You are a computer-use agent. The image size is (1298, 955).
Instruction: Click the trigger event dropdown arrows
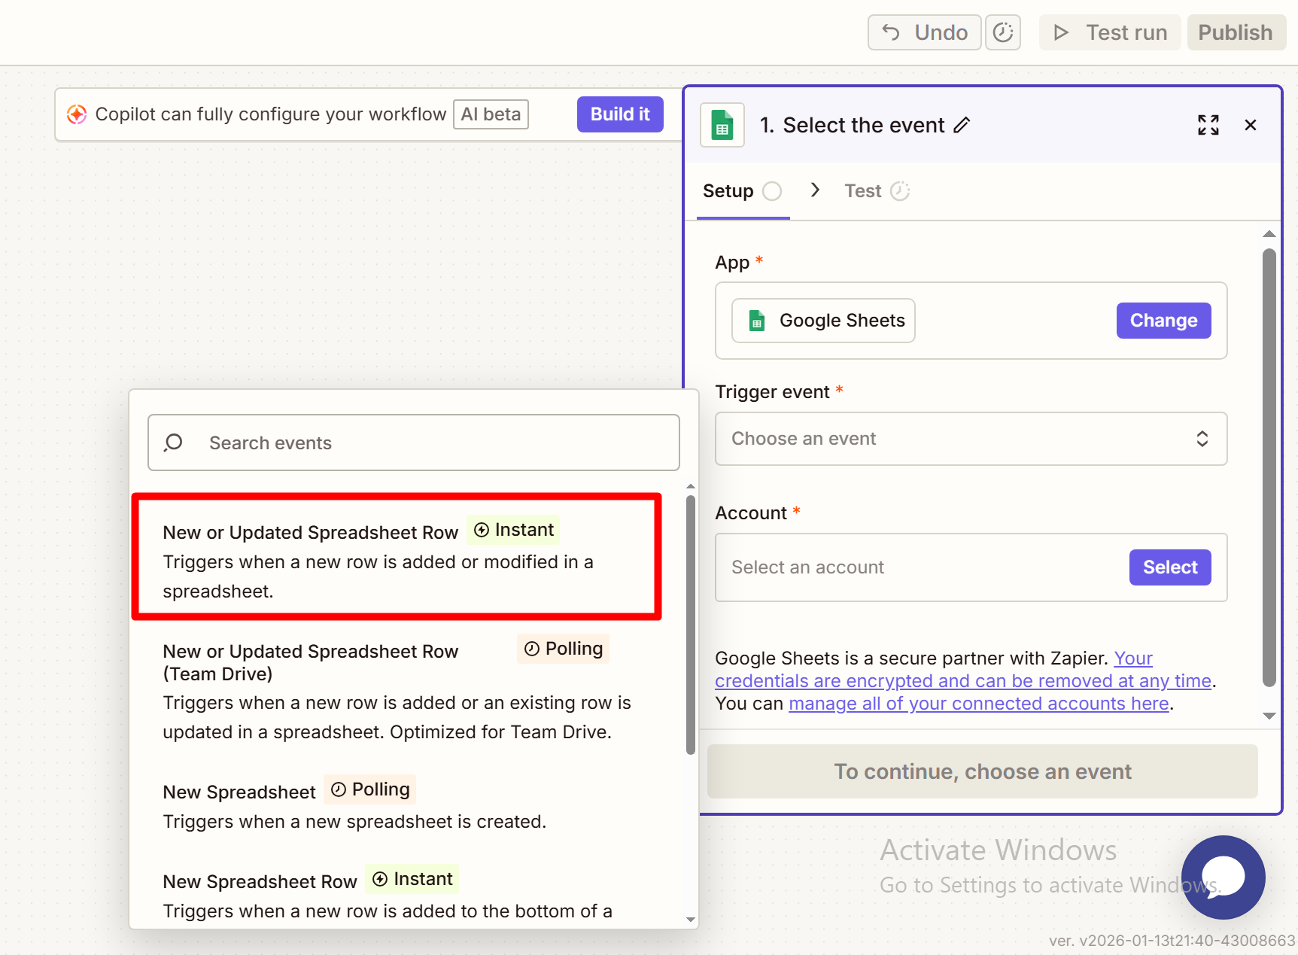point(1202,439)
